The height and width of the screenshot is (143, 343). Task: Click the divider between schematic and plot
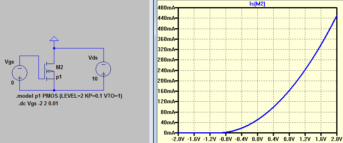click(x=151, y=71)
